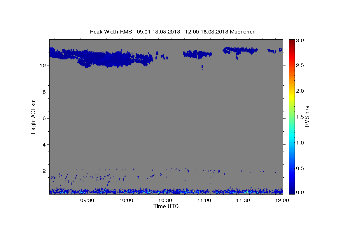Image resolution: width=350 pixels, height=233 pixels.
Task: Click the colorbar label '2.5'
Action: coord(300,66)
